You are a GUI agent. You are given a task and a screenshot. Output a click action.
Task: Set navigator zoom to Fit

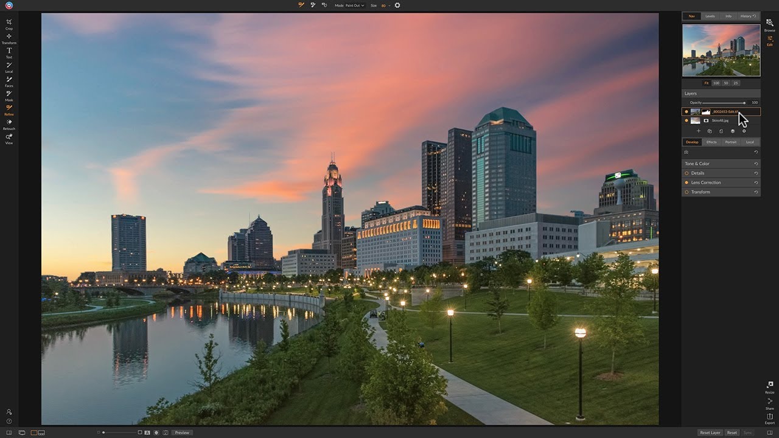[x=707, y=83]
